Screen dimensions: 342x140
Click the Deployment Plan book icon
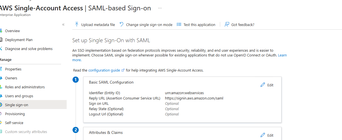[x=1, y=40]
